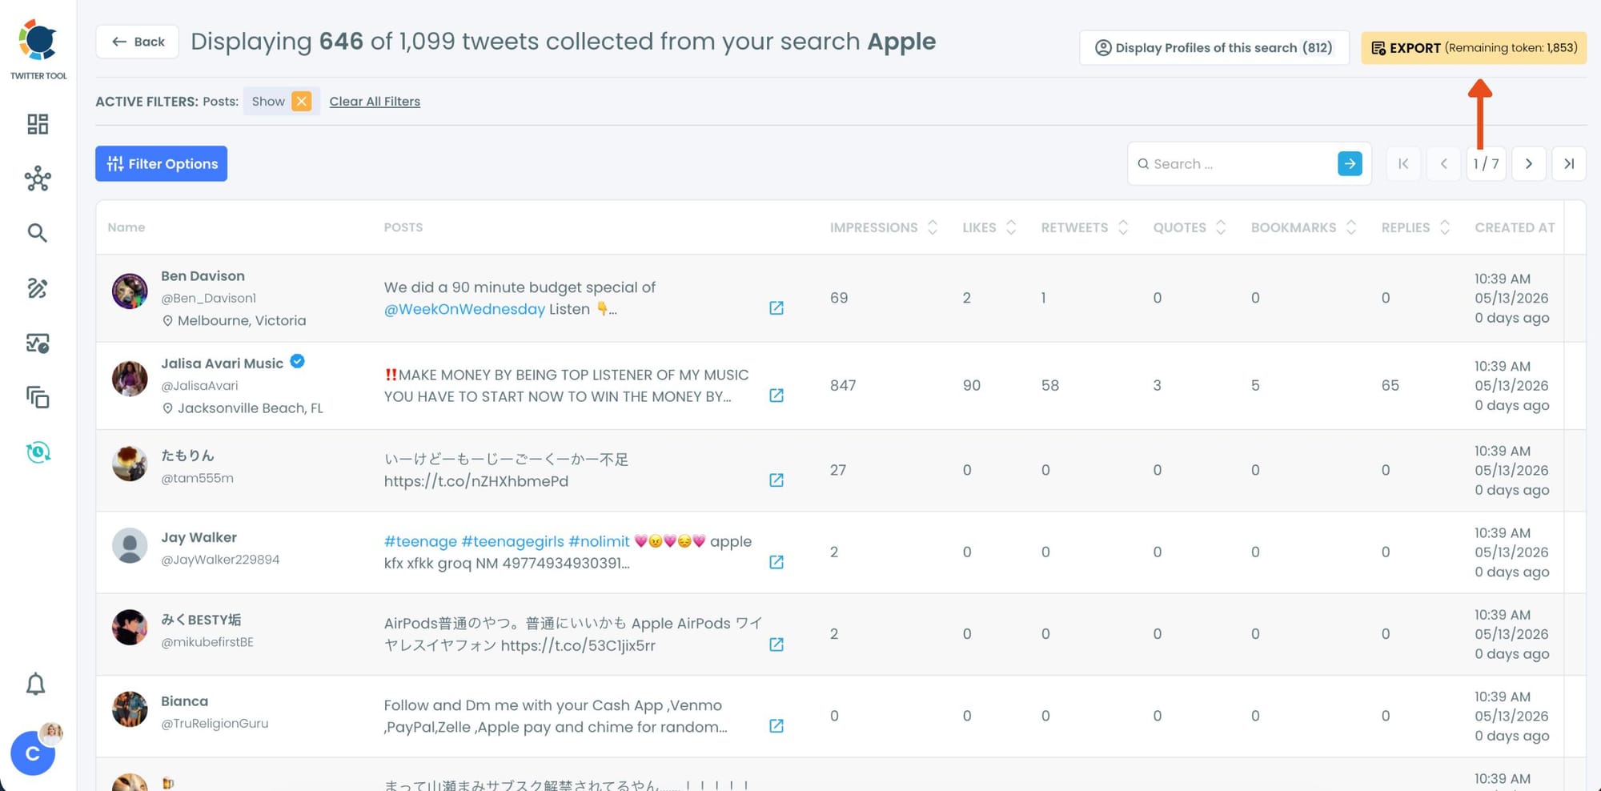This screenshot has height=791, width=1601.
Task: Click みくBESTY垢's profile picture
Action: [130, 628]
